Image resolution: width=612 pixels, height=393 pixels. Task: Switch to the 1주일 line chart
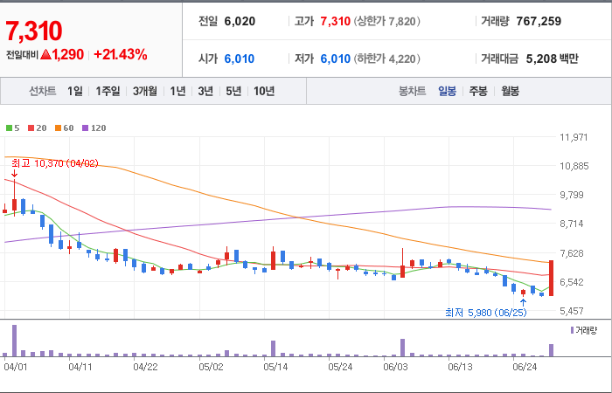pos(108,91)
